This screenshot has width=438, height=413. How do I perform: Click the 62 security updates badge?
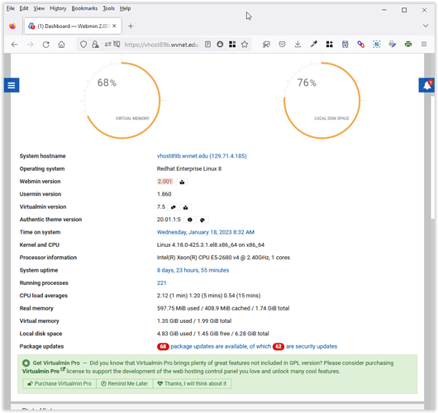(x=279, y=347)
